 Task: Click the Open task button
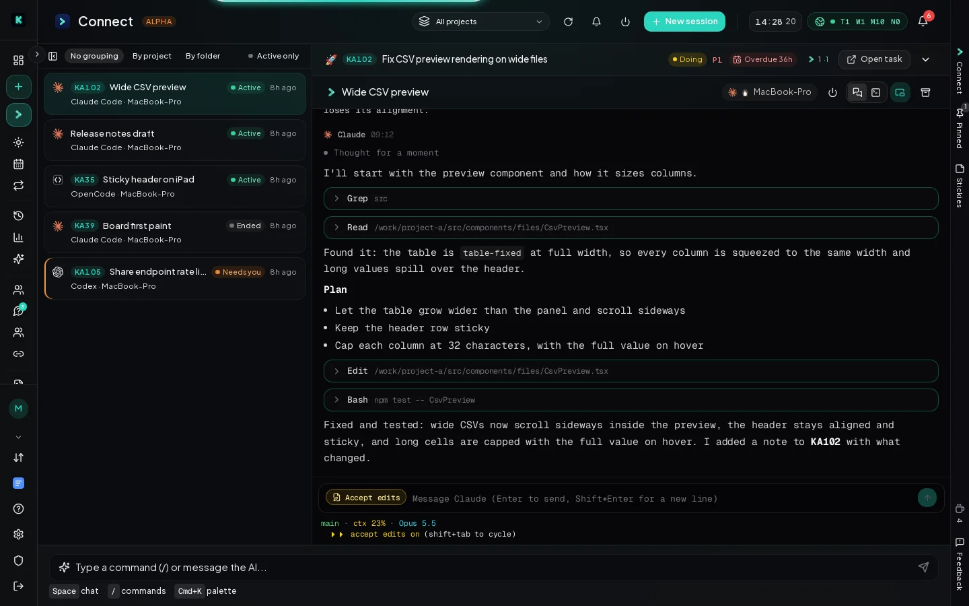coord(874,59)
